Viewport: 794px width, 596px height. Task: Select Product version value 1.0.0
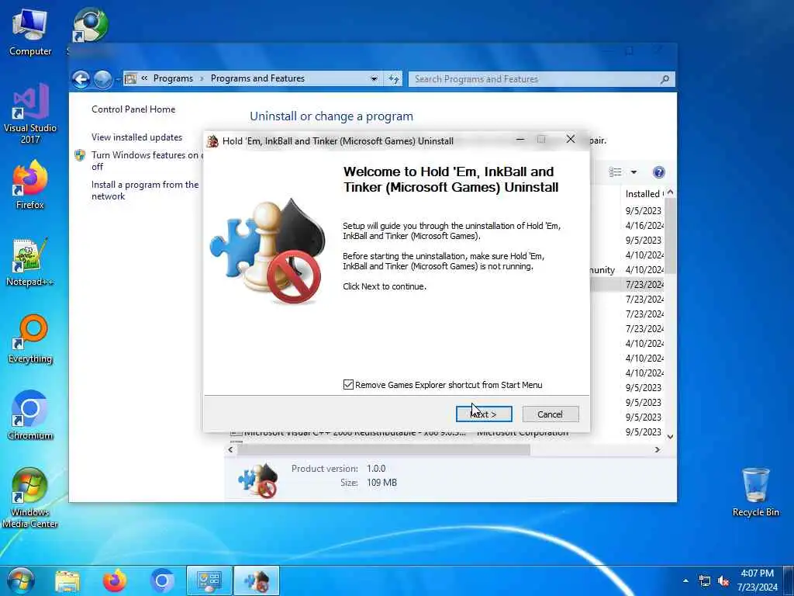[376, 468]
